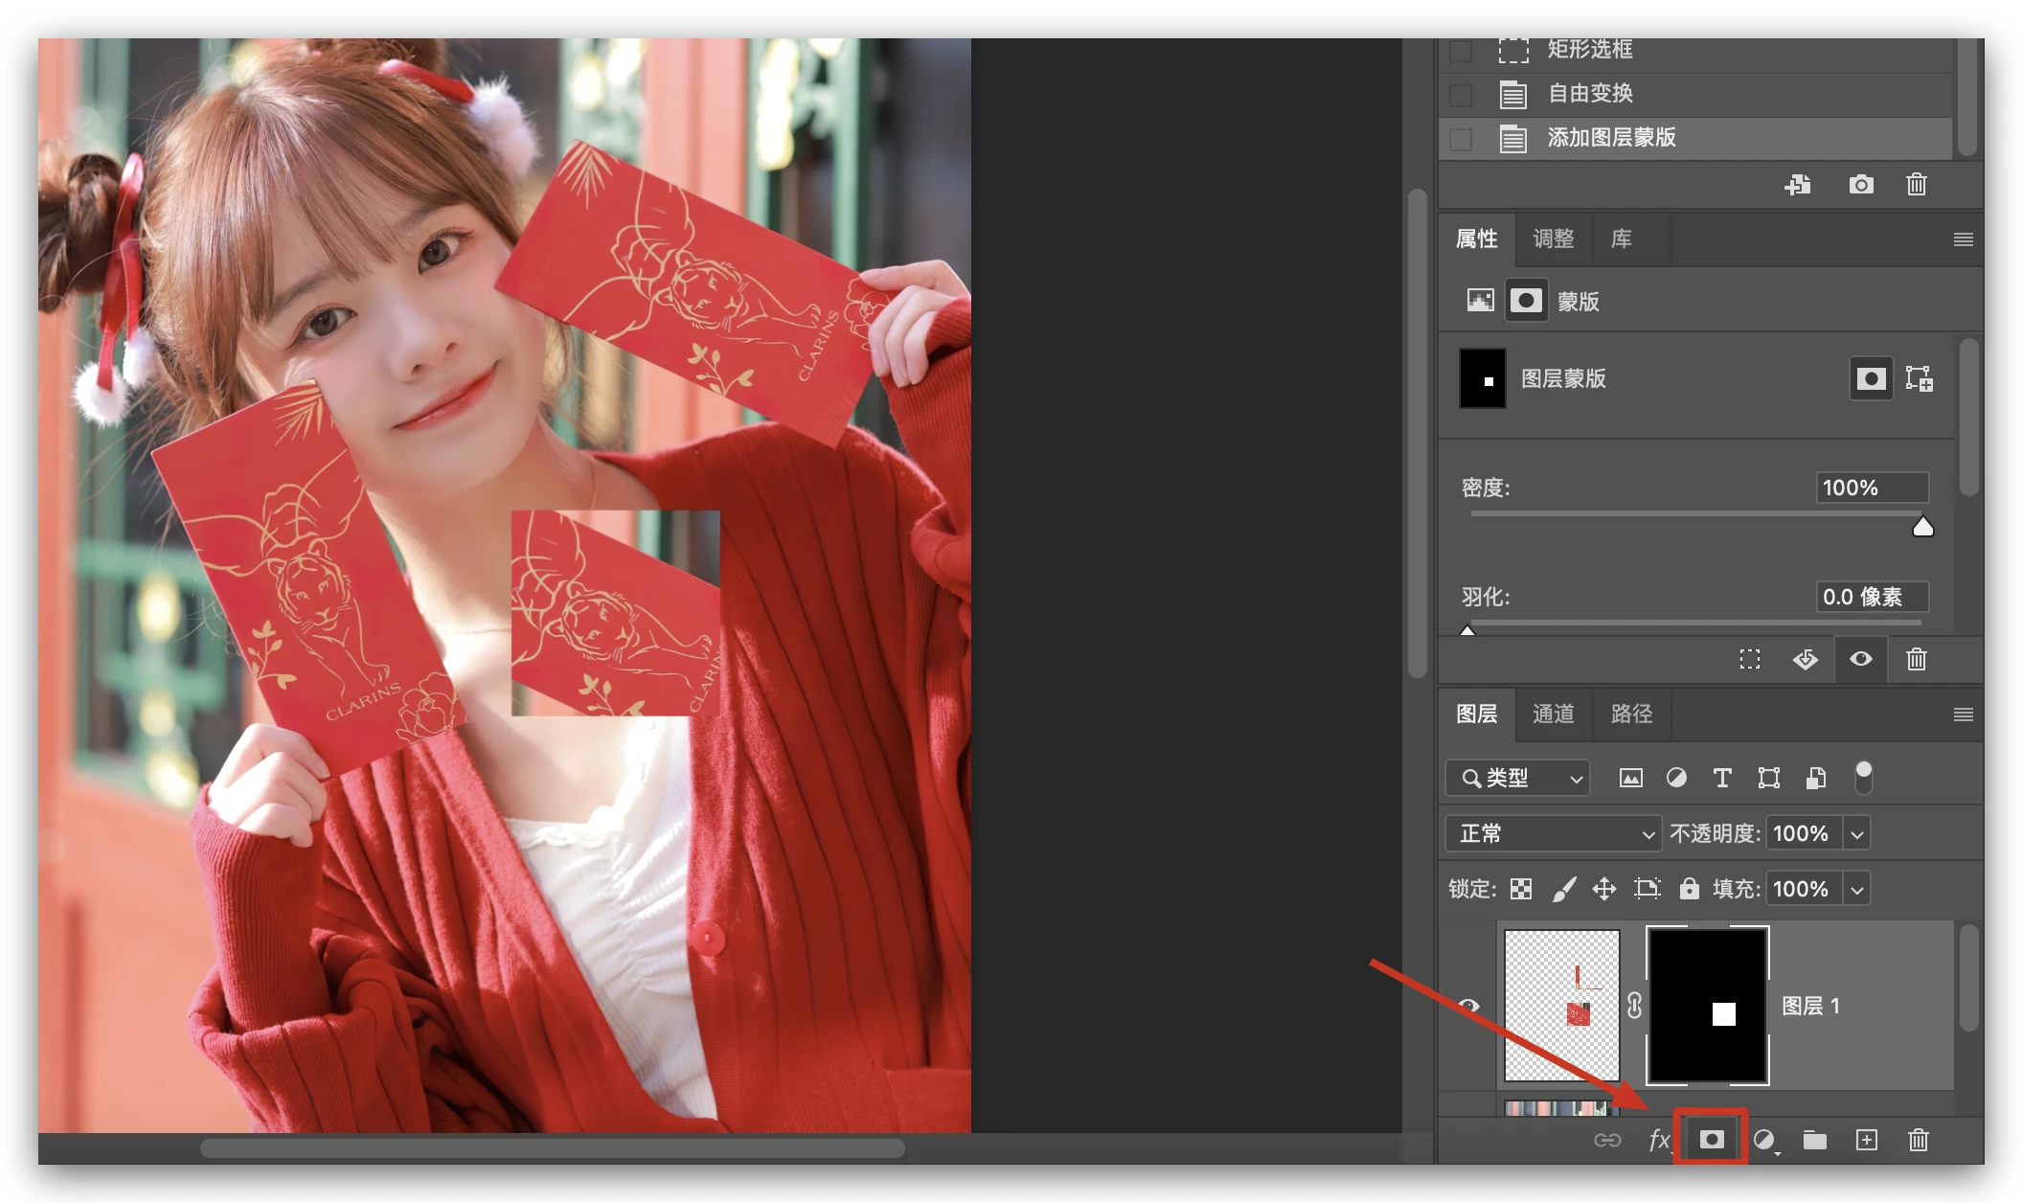
Task: Switch to the 通道 tab
Action: click(1553, 714)
